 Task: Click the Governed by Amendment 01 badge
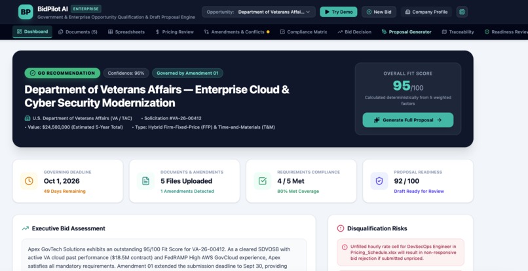tap(187, 73)
